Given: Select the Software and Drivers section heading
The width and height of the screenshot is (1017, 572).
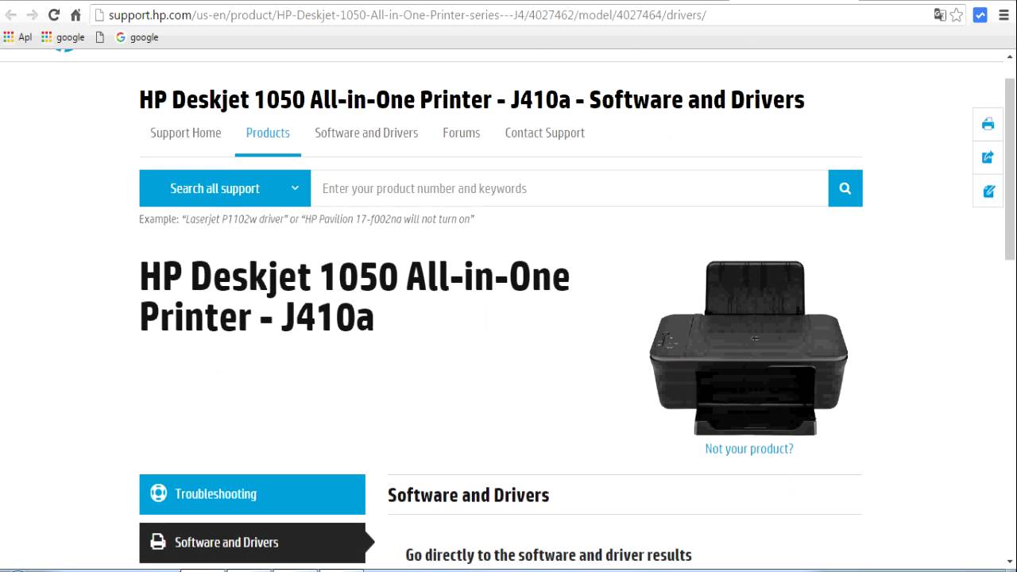Looking at the screenshot, I should [469, 495].
